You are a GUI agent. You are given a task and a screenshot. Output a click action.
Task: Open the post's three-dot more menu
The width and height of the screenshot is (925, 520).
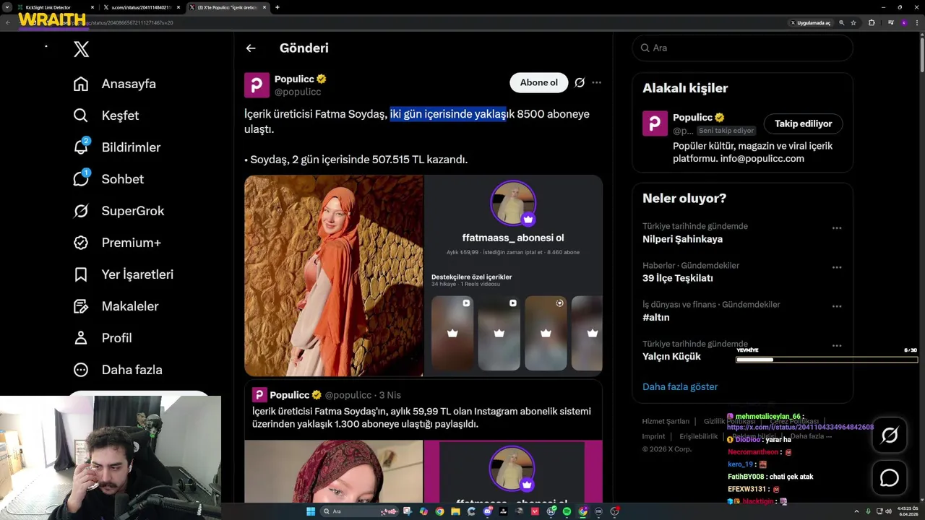pos(596,82)
